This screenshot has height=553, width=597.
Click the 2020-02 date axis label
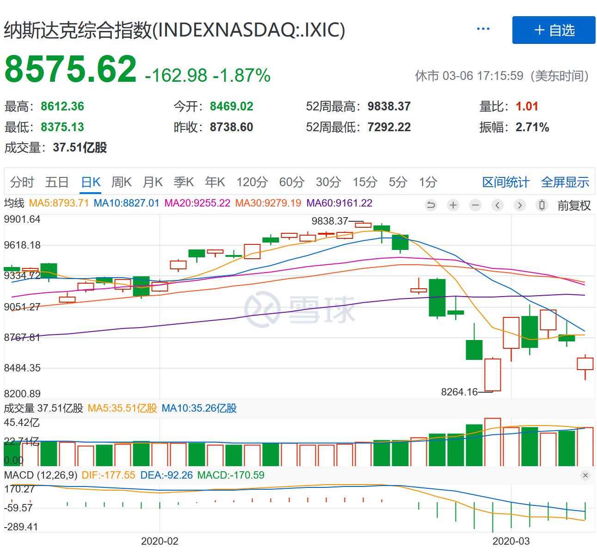pyautogui.click(x=160, y=541)
